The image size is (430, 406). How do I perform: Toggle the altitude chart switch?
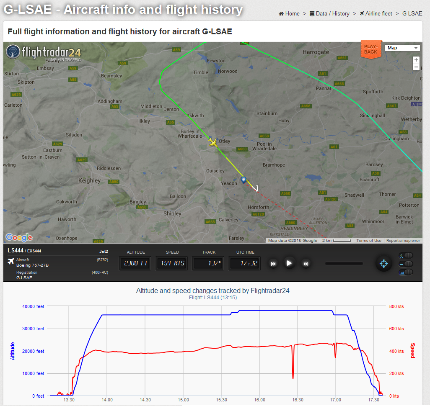(406, 272)
